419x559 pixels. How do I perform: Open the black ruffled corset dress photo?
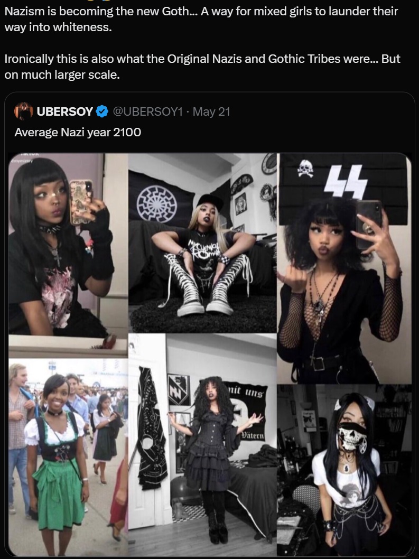click(x=202, y=444)
